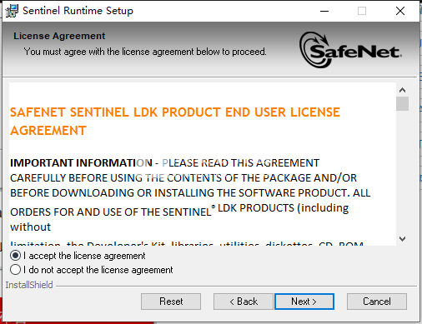This screenshot has height=324, width=422.
Task: Click the Sentinel installer icon in title bar
Action: (x=12, y=11)
